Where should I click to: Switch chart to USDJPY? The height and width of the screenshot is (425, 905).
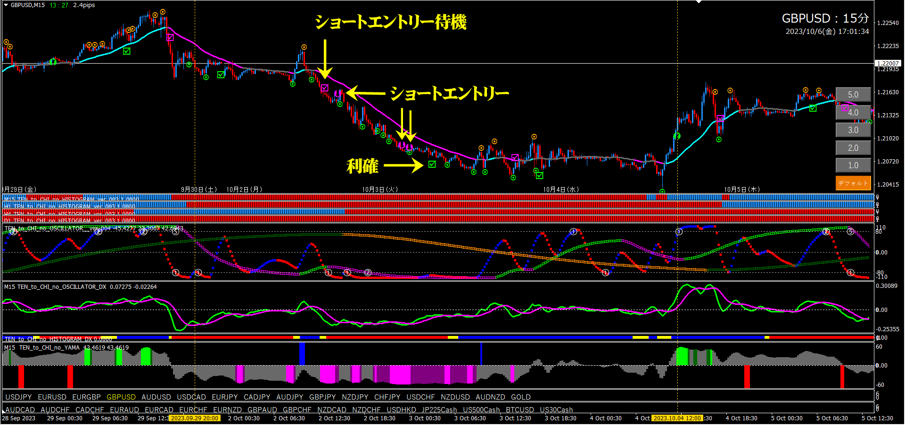click(19, 397)
